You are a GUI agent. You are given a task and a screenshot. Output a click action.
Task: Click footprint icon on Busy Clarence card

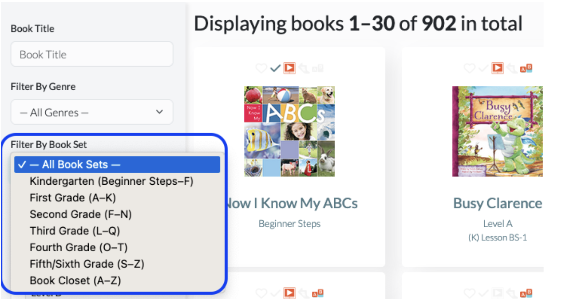pos(512,69)
